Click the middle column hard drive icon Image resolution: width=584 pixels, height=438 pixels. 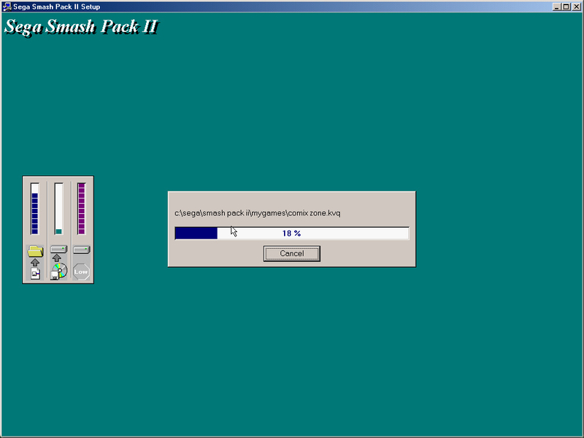59,249
